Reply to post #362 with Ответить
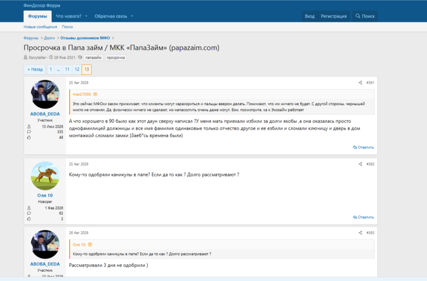The width and height of the screenshot is (427, 281). point(363,217)
